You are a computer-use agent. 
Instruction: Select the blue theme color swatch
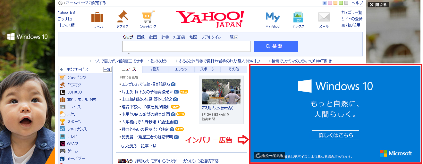pyautogui.click(x=325, y=3)
